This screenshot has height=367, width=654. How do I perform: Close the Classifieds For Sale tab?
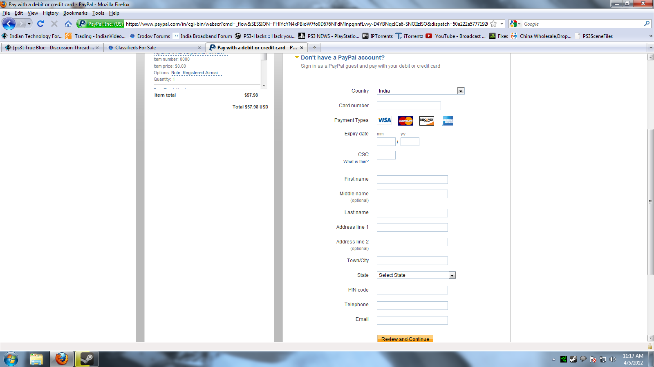point(199,48)
